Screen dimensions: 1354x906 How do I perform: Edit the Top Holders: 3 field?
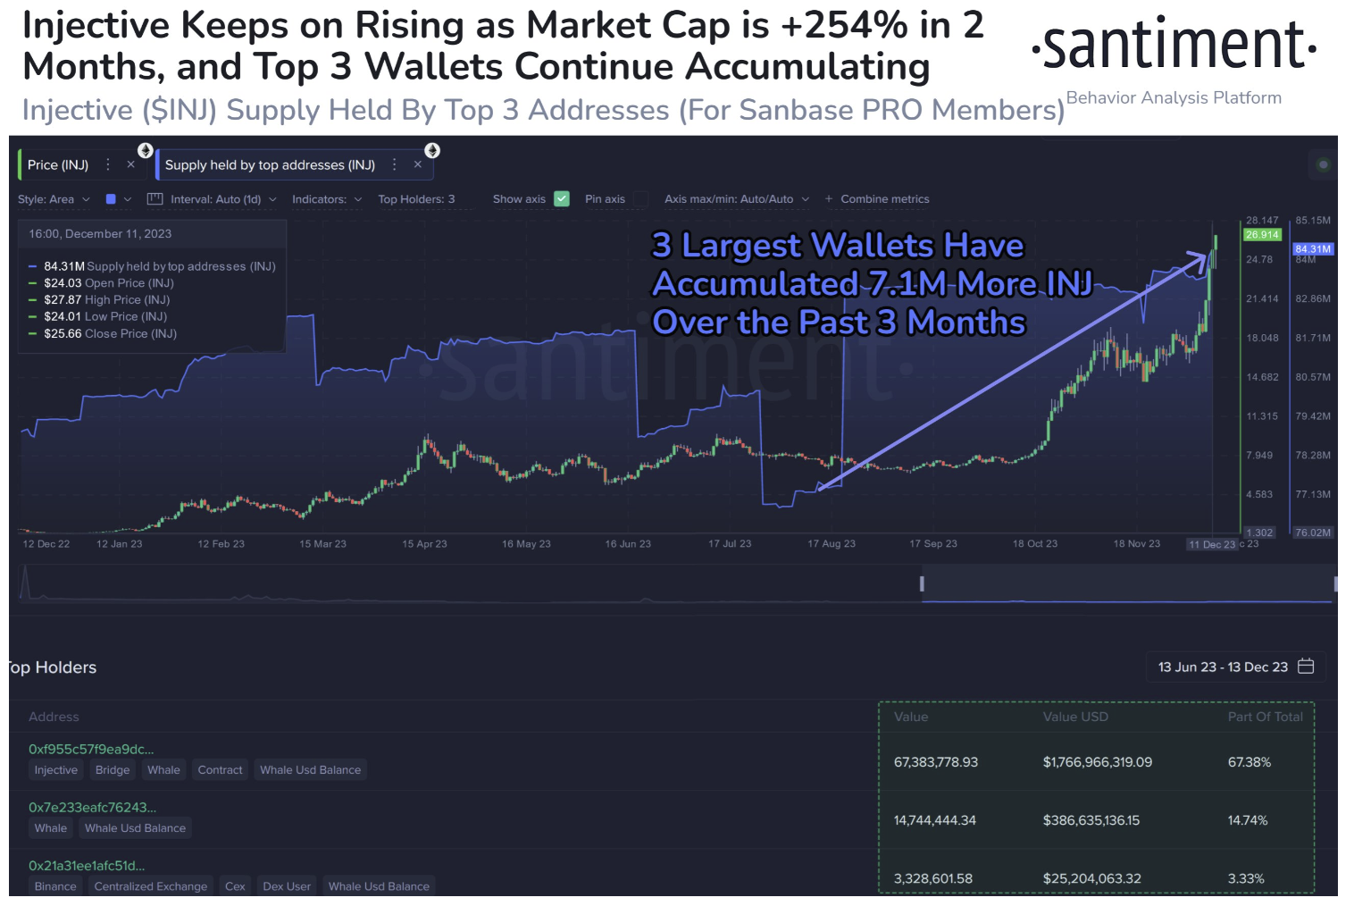click(x=416, y=199)
